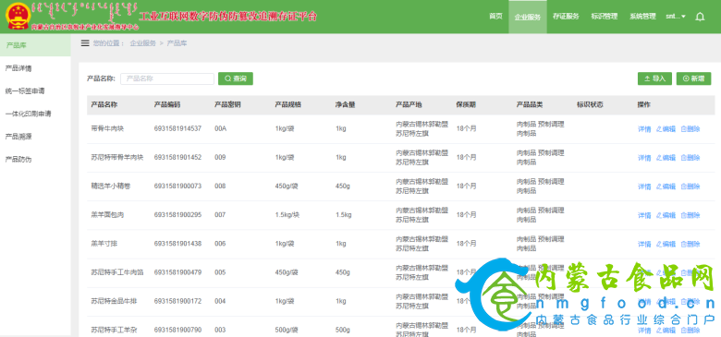Screen dimensions: 721x337
Task: Toggle the hamburger sidebar collapse icon
Action: coord(85,43)
